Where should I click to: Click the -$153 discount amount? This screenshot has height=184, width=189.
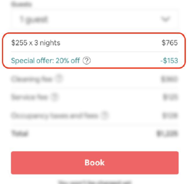169,61
